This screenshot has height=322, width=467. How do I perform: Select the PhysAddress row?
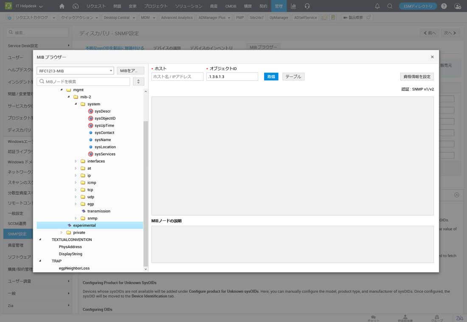pos(70,246)
